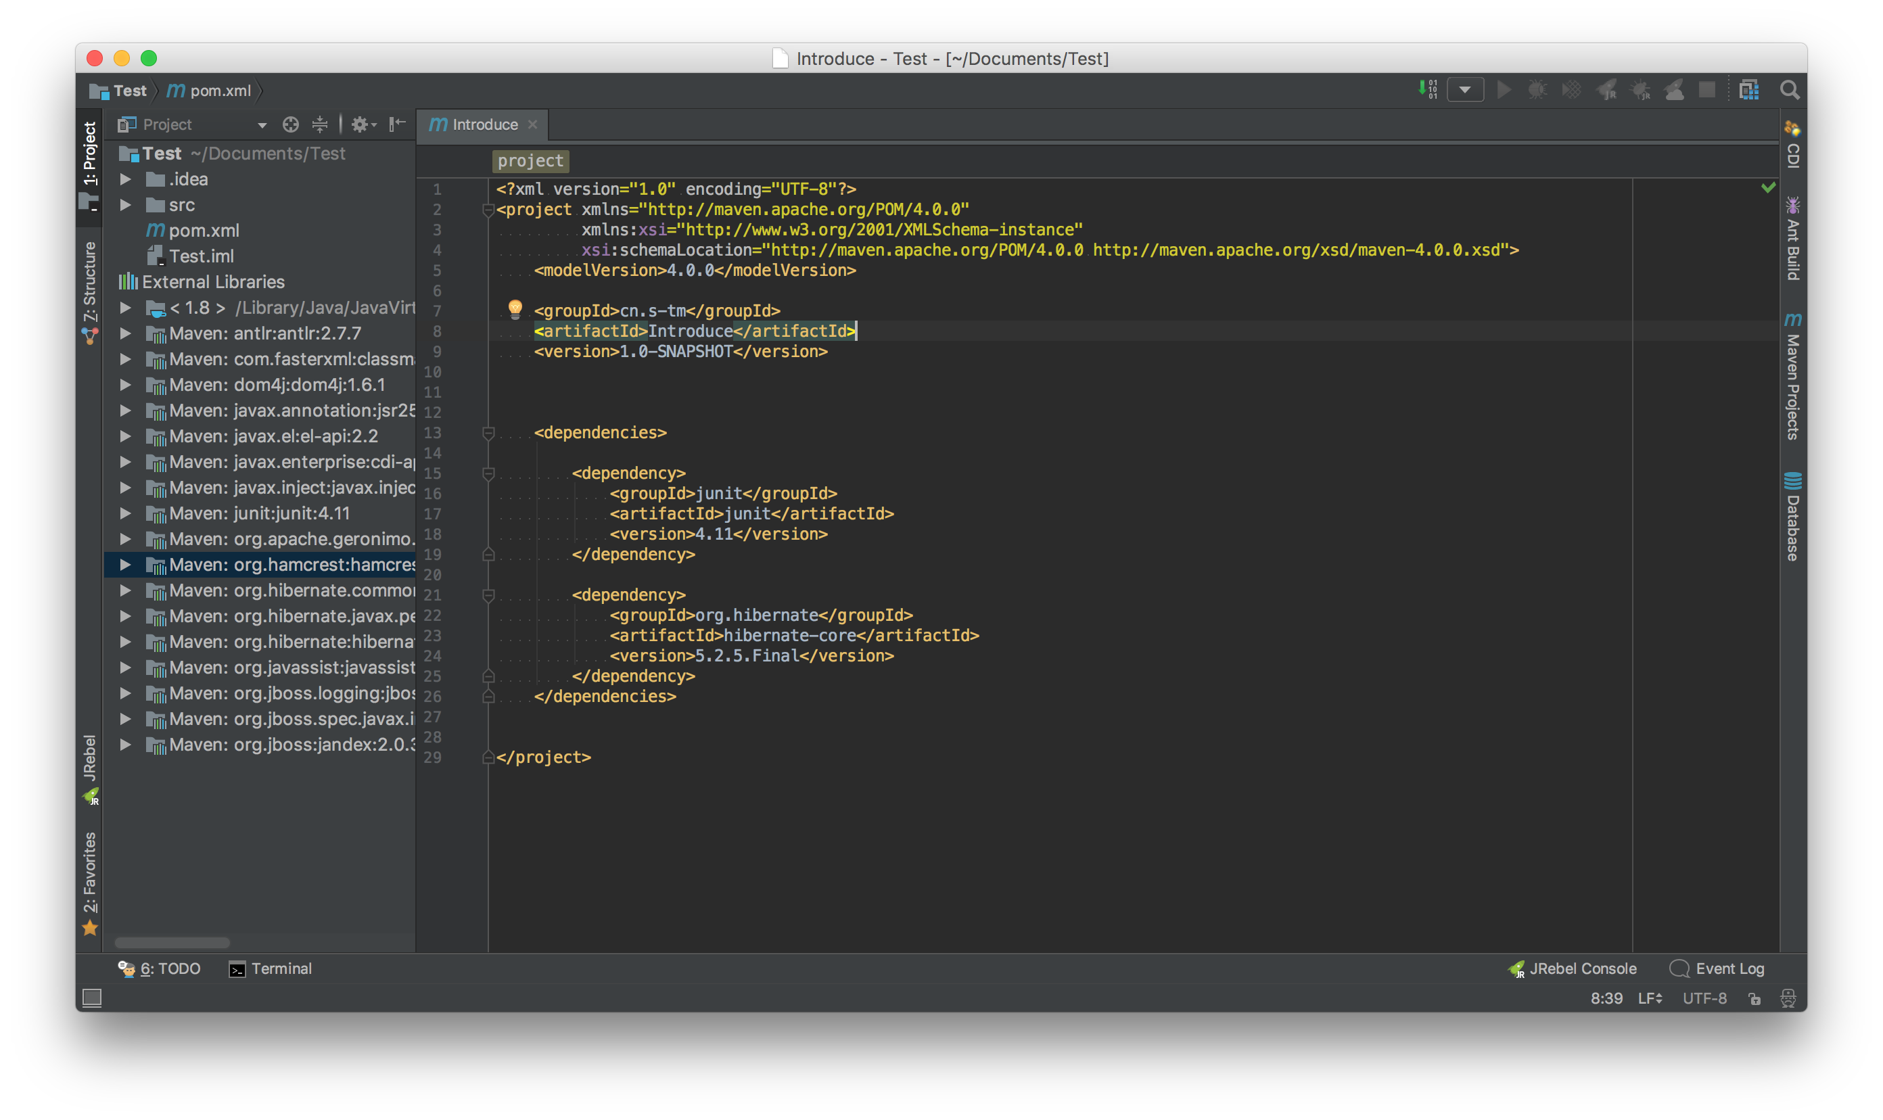The height and width of the screenshot is (1120, 1883).
Task: Click the Search Everywhere magnifier icon
Action: click(x=1790, y=90)
